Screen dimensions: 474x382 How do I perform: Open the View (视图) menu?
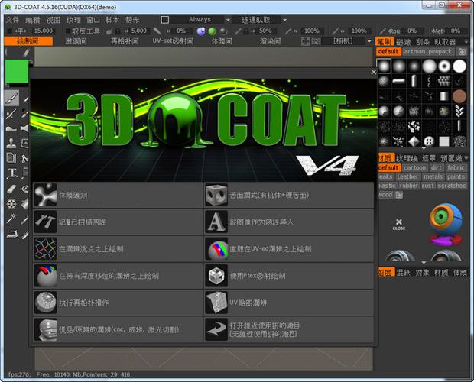(53, 20)
